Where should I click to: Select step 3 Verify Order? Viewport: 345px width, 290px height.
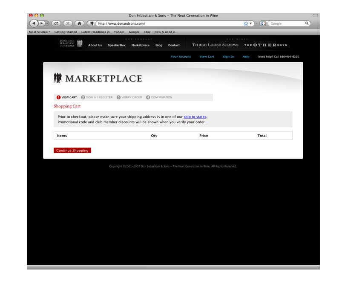pos(129,97)
